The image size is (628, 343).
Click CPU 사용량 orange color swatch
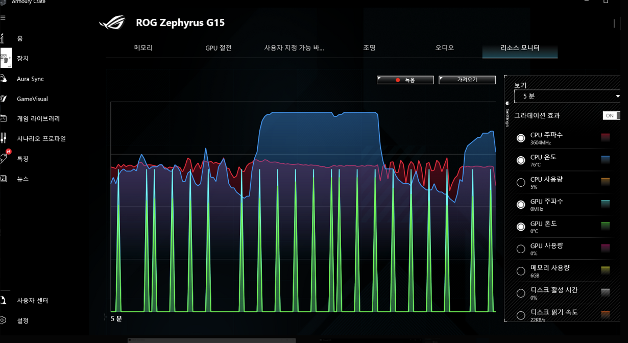click(x=605, y=182)
